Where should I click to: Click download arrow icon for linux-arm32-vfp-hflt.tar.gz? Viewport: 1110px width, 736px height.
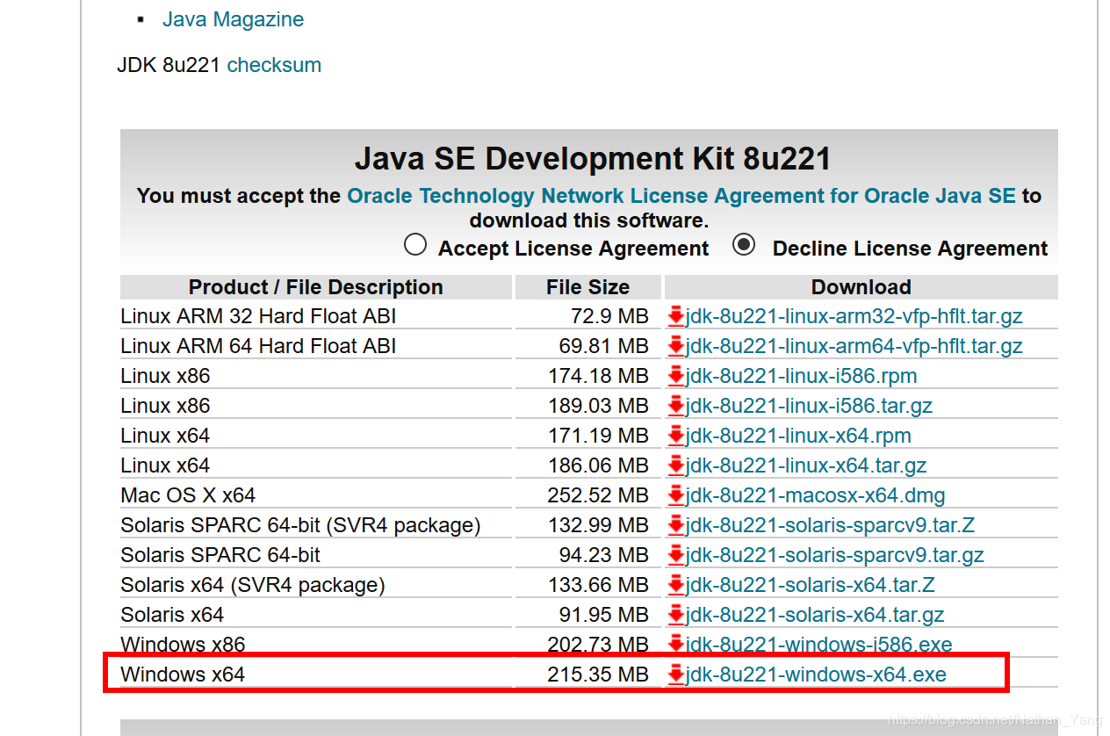click(x=675, y=316)
